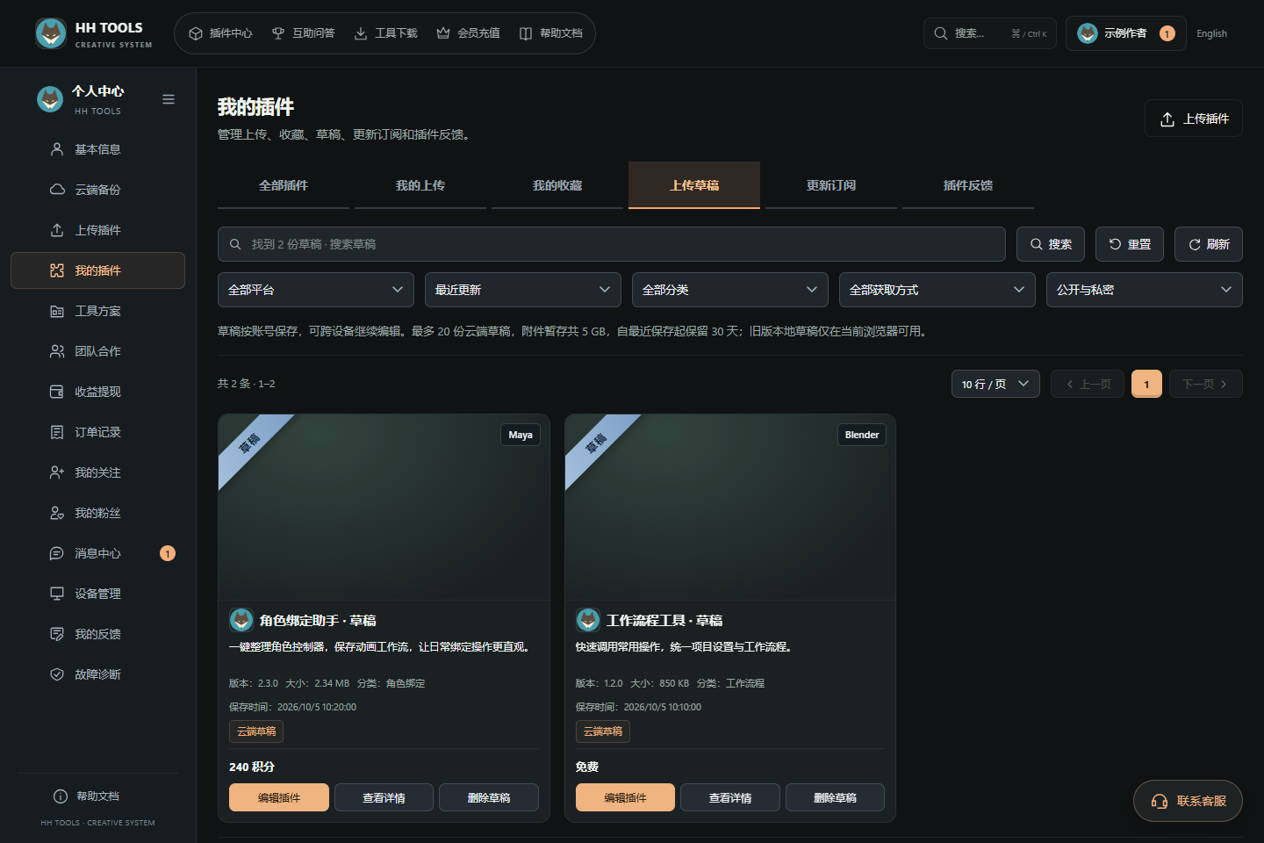
Task: Open 我的关注 sidebar entry
Action: tap(97, 472)
